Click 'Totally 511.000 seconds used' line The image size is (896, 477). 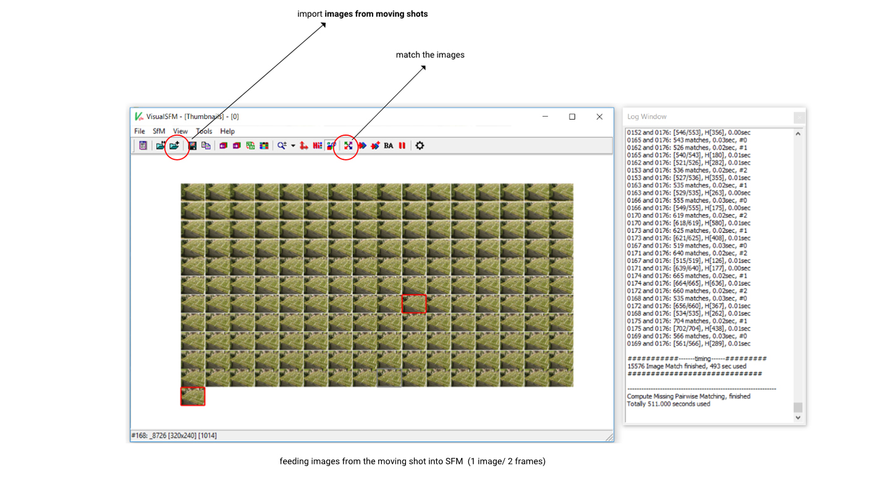pyautogui.click(x=669, y=404)
